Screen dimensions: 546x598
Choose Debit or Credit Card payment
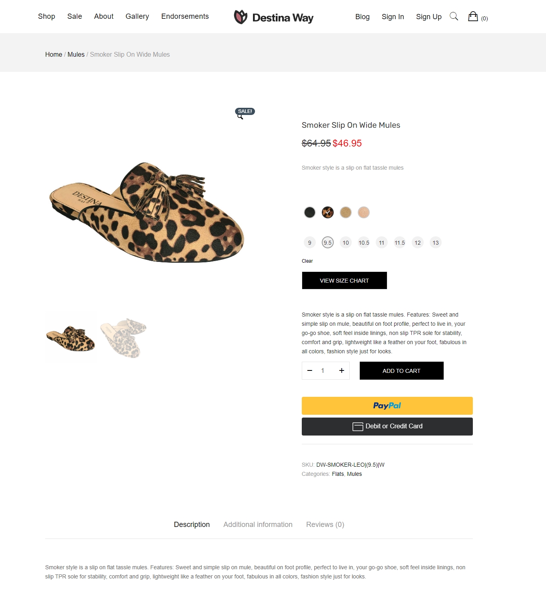click(x=387, y=426)
